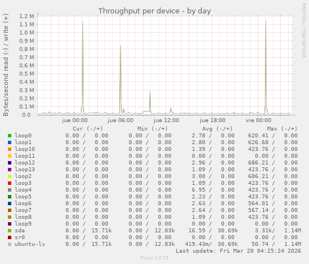Viewport: 309px width, 264px height.
Task: Click the loop5 dark green legend swatch
Action: click(x=10, y=197)
